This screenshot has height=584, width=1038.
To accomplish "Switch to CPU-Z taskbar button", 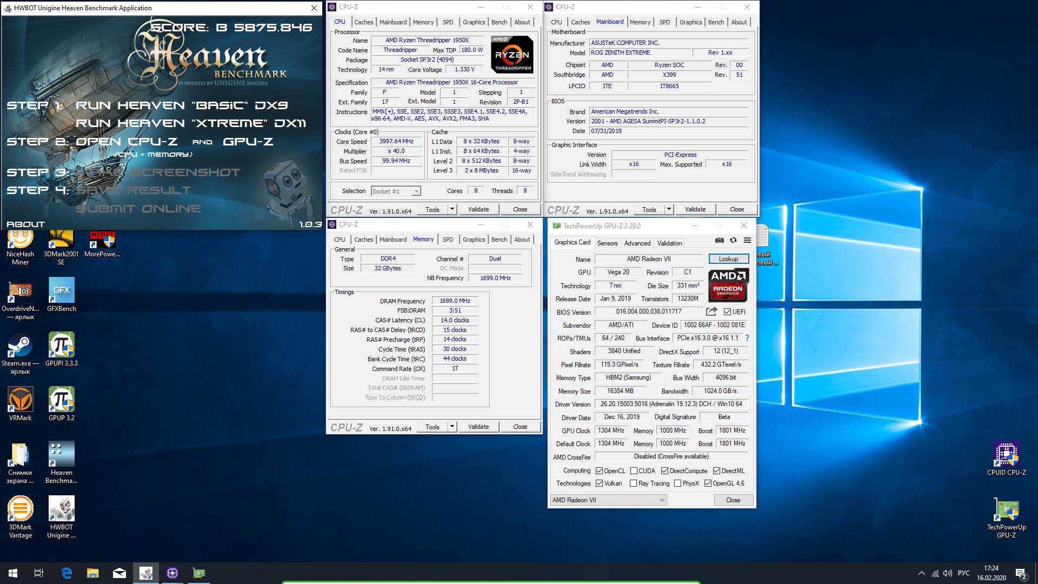I will [172, 573].
